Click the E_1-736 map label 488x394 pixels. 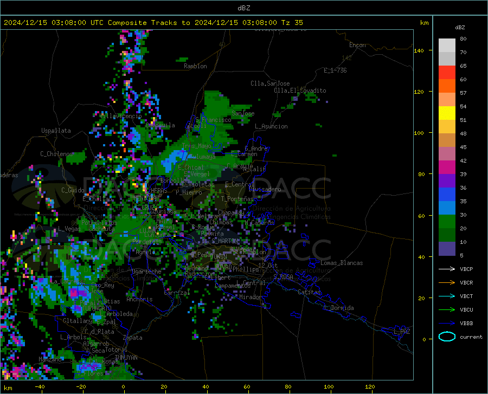[335, 70]
